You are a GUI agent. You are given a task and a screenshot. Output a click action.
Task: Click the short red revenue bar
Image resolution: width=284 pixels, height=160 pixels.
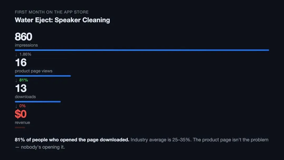pos(20,127)
